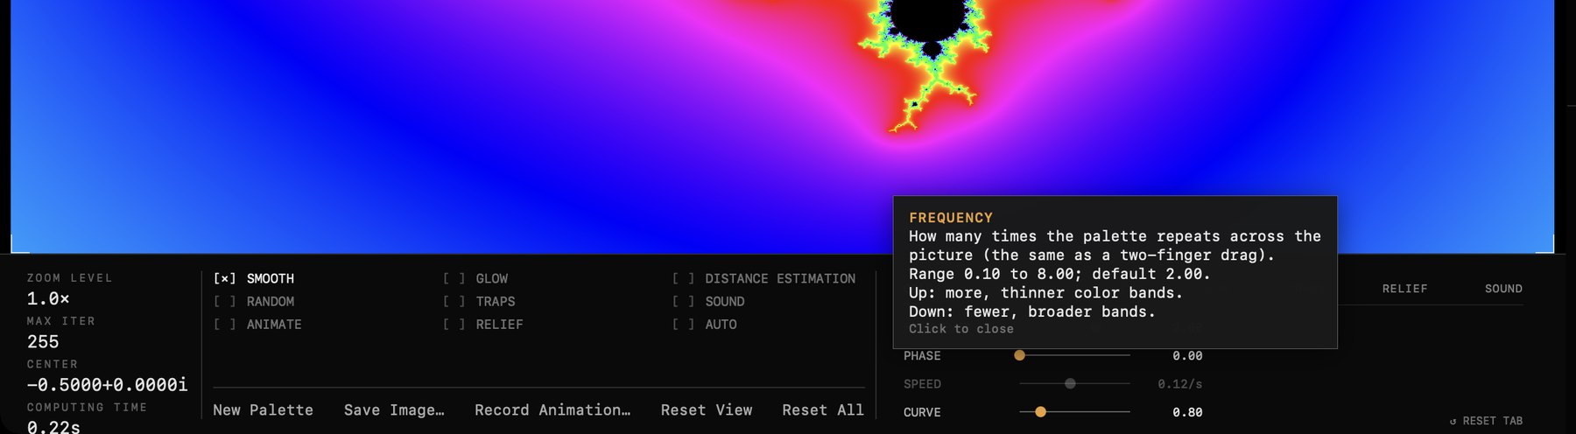The image size is (1576, 434).
Task: Click the zoom level value 1.0×
Action: click(x=48, y=298)
